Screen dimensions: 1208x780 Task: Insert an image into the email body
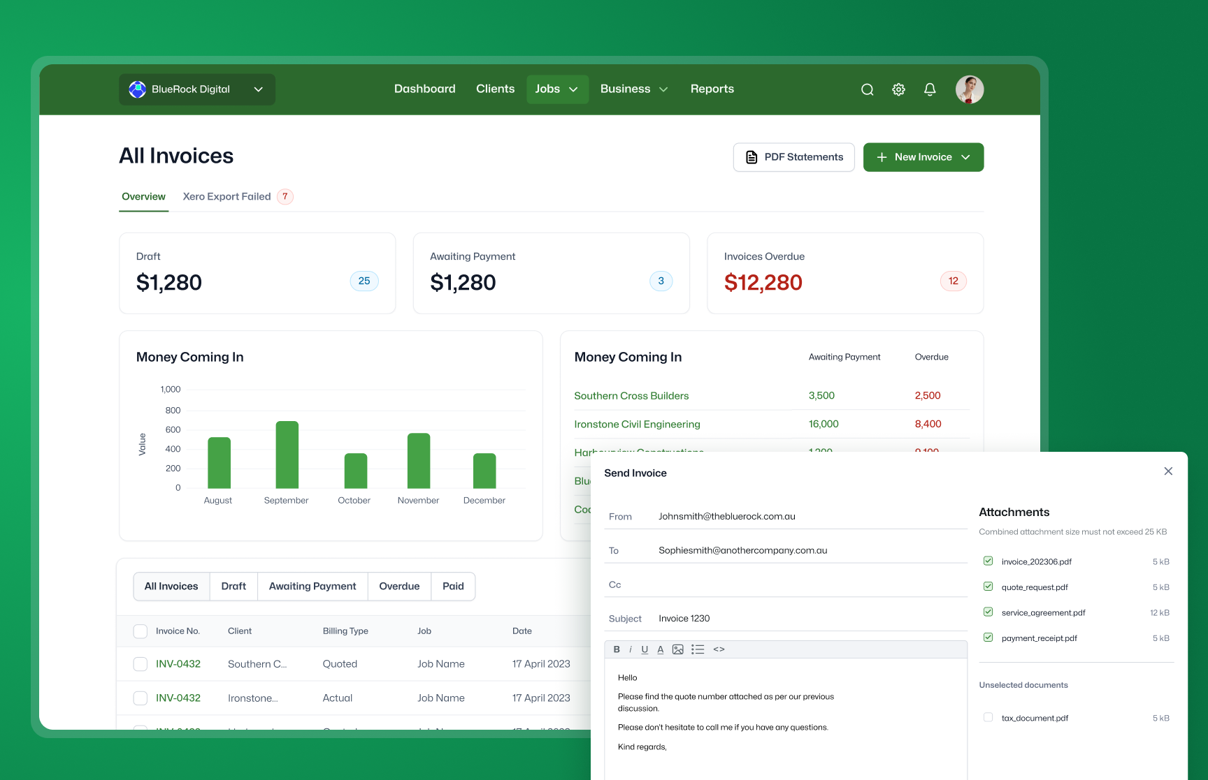677,649
